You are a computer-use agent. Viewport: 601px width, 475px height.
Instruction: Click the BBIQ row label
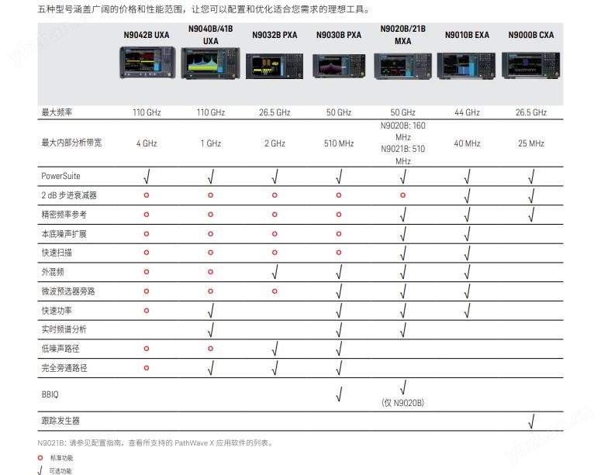pyautogui.click(x=50, y=394)
